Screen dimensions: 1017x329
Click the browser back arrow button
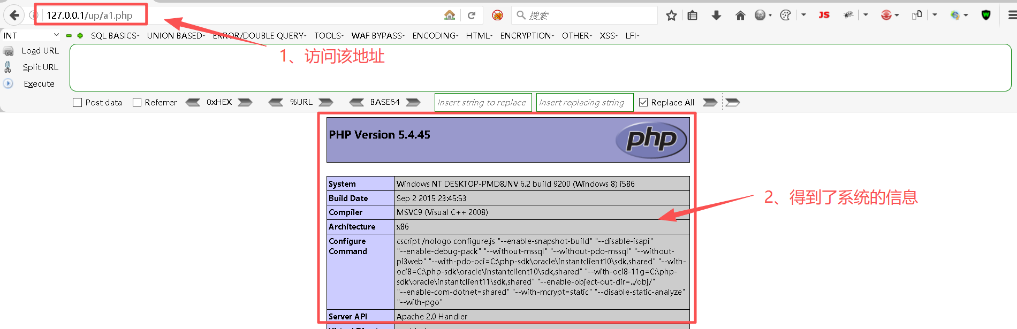point(14,15)
